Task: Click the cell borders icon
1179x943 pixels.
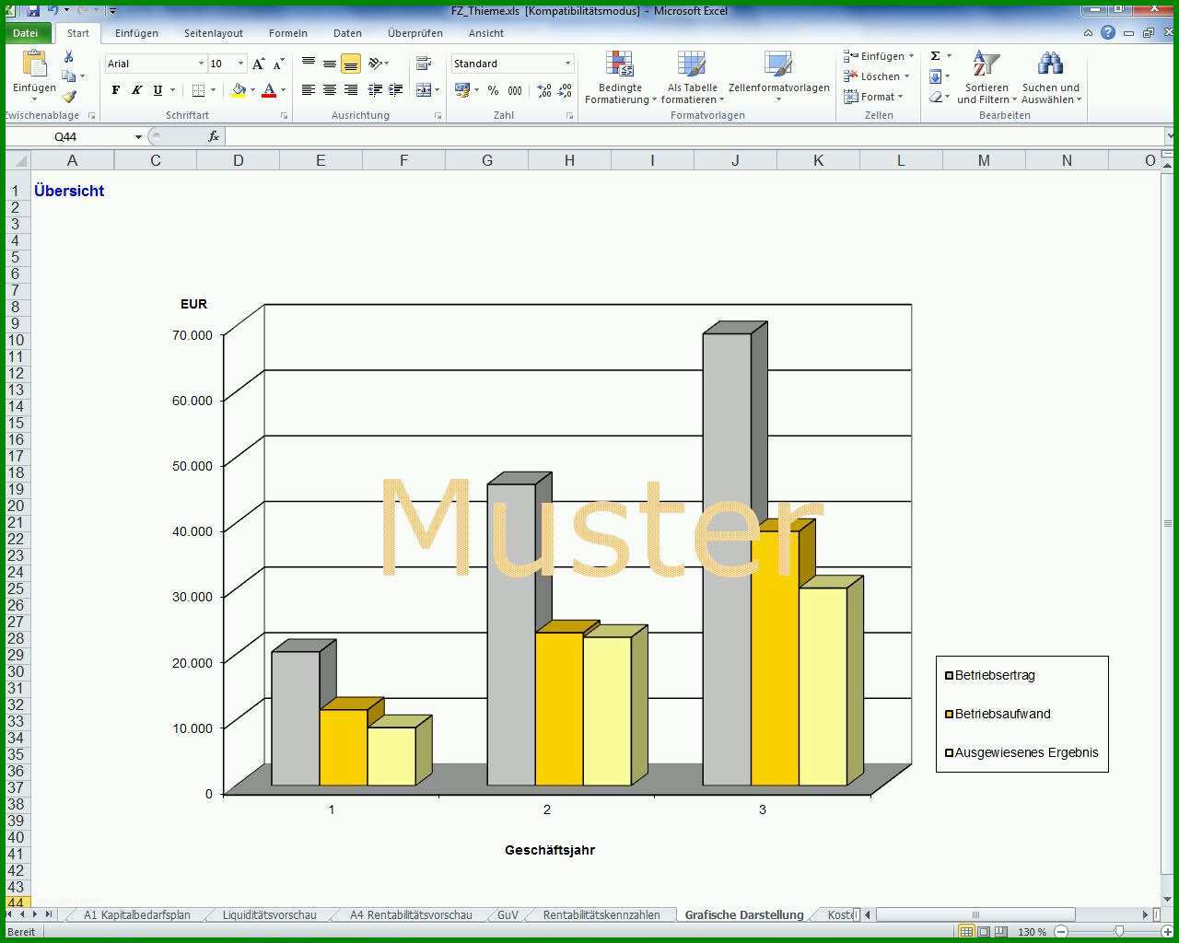Action: click(198, 90)
